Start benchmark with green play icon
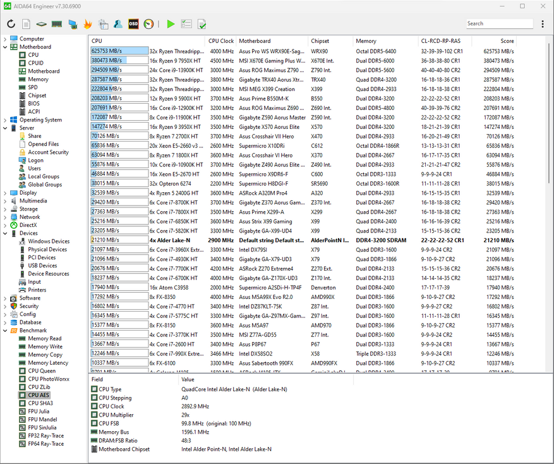Viewport: 554px width, 464px height. (171, 24)
